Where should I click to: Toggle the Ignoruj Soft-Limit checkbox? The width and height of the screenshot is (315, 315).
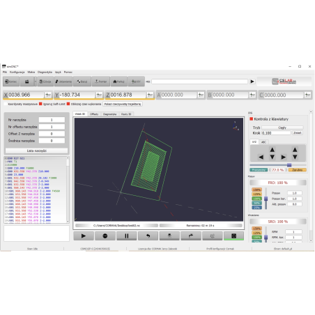coord(40,104)
